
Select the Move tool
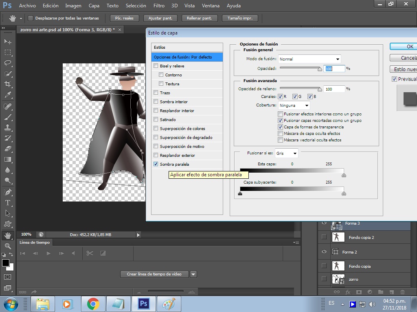(x=8, y=41)
